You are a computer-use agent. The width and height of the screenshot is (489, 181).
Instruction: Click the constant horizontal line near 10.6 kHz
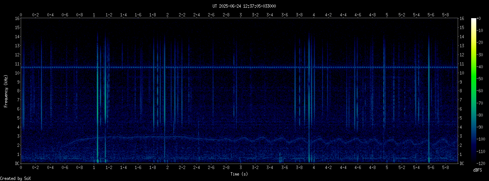[x=239, y=67]
